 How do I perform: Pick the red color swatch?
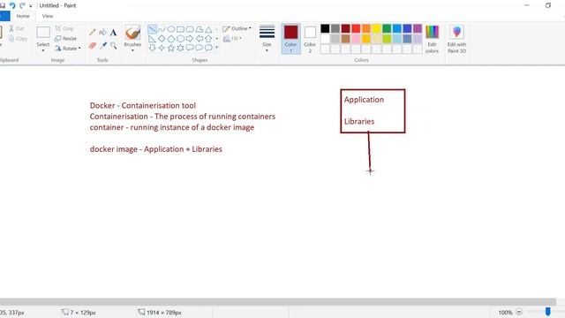pos(356,28)
